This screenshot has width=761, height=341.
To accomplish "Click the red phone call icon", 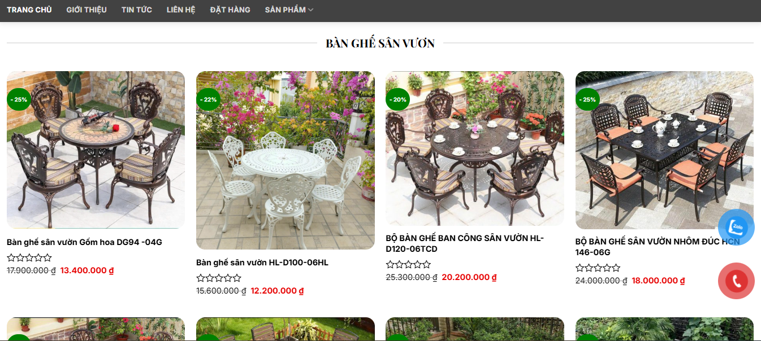I will [x=736, y=281].
